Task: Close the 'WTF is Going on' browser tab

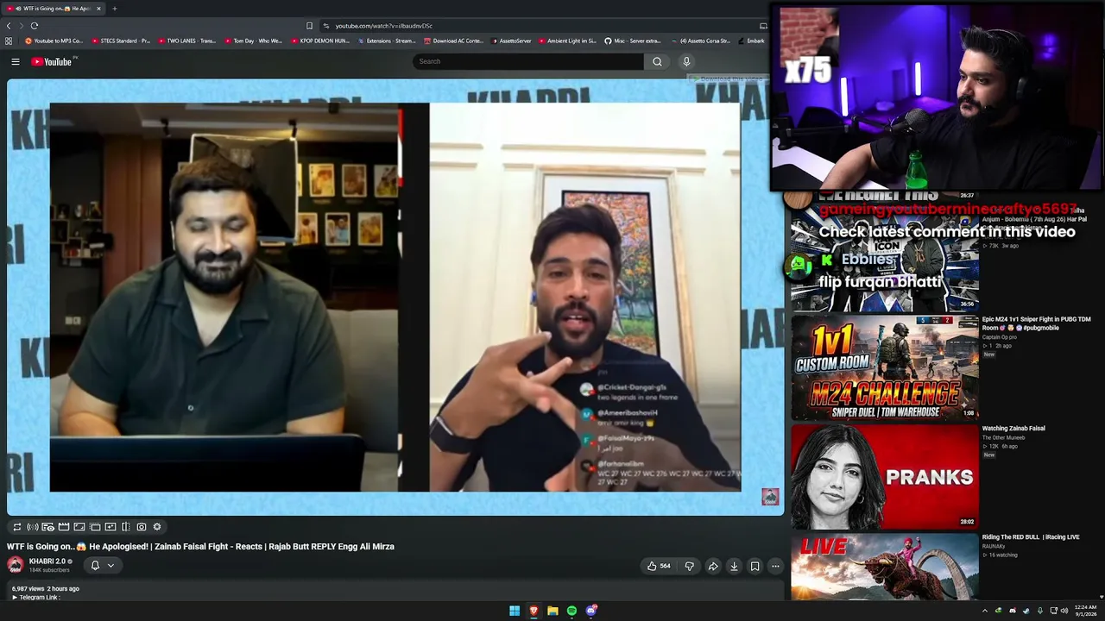Action: pos(98,9)
